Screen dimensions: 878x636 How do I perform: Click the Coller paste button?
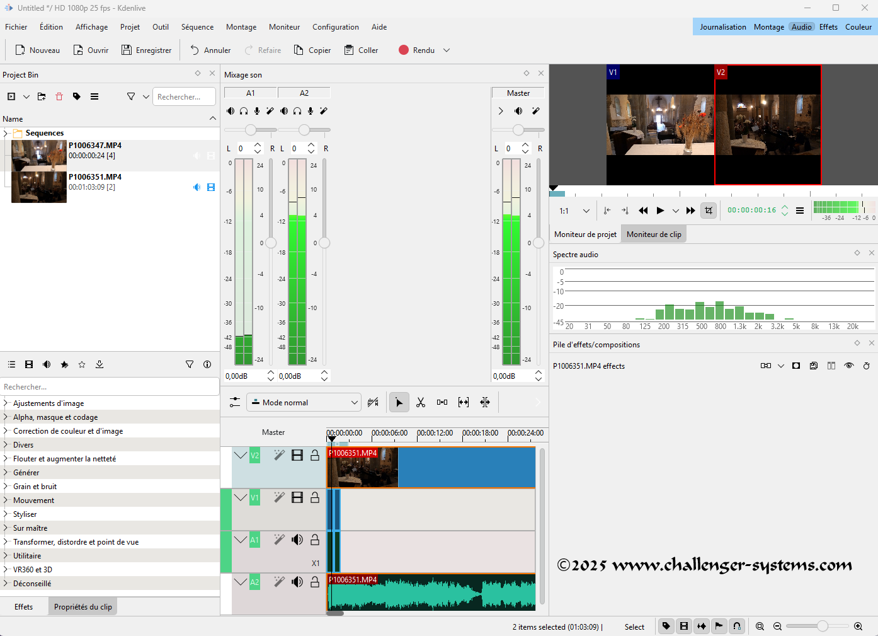(362, 50)
